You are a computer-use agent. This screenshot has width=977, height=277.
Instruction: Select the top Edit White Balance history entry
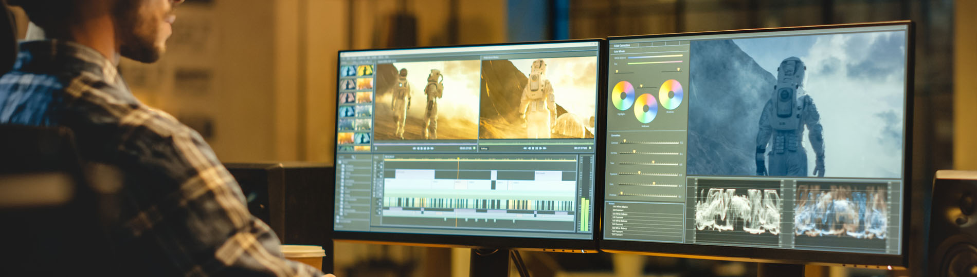point(620,207)
